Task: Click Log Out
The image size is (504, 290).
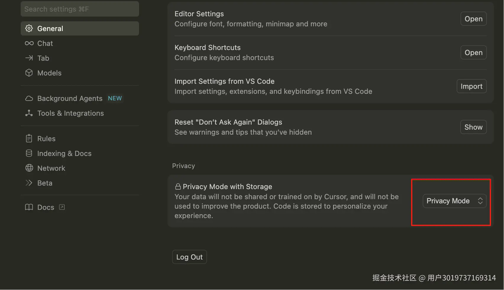Action: pyautogui.click(x=189, y=257)
